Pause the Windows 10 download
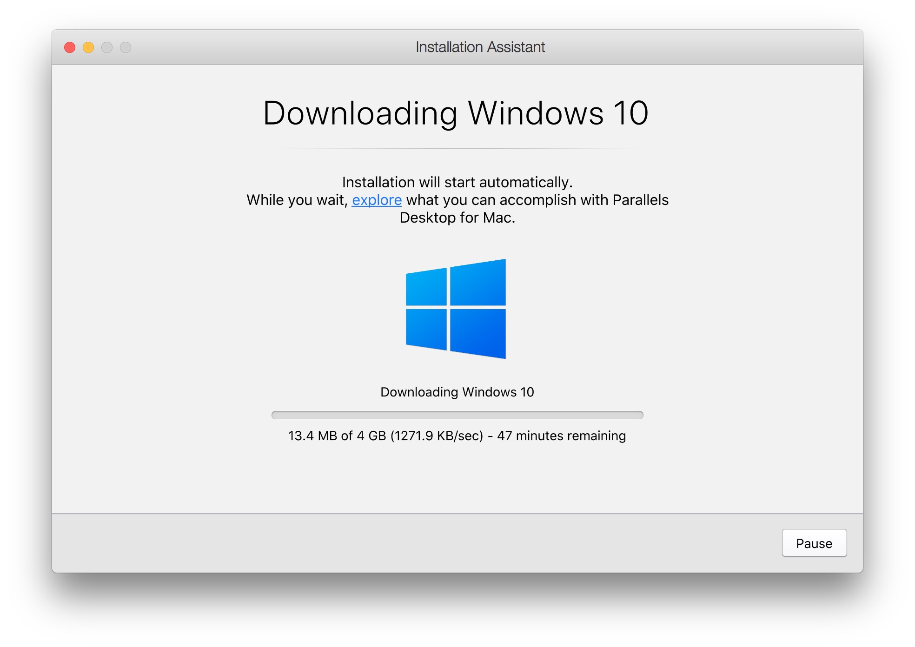 (x=814, y=543)
